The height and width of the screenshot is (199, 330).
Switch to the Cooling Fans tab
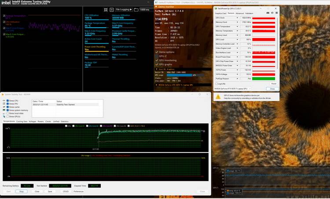point(22,121)
